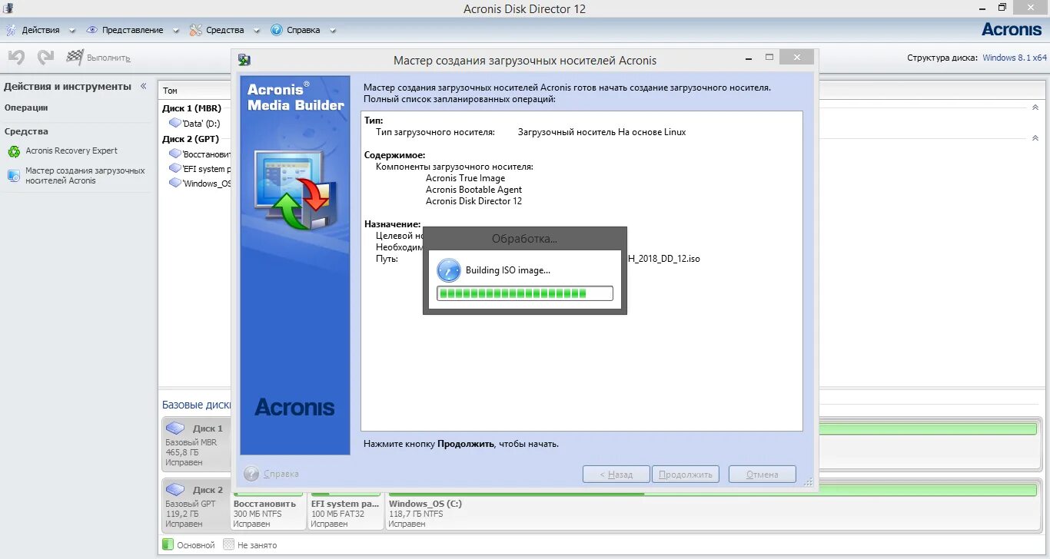Screen dimensions: 1050x559
Task: Click the Основной green legend box
Action: tap(168, 544)
